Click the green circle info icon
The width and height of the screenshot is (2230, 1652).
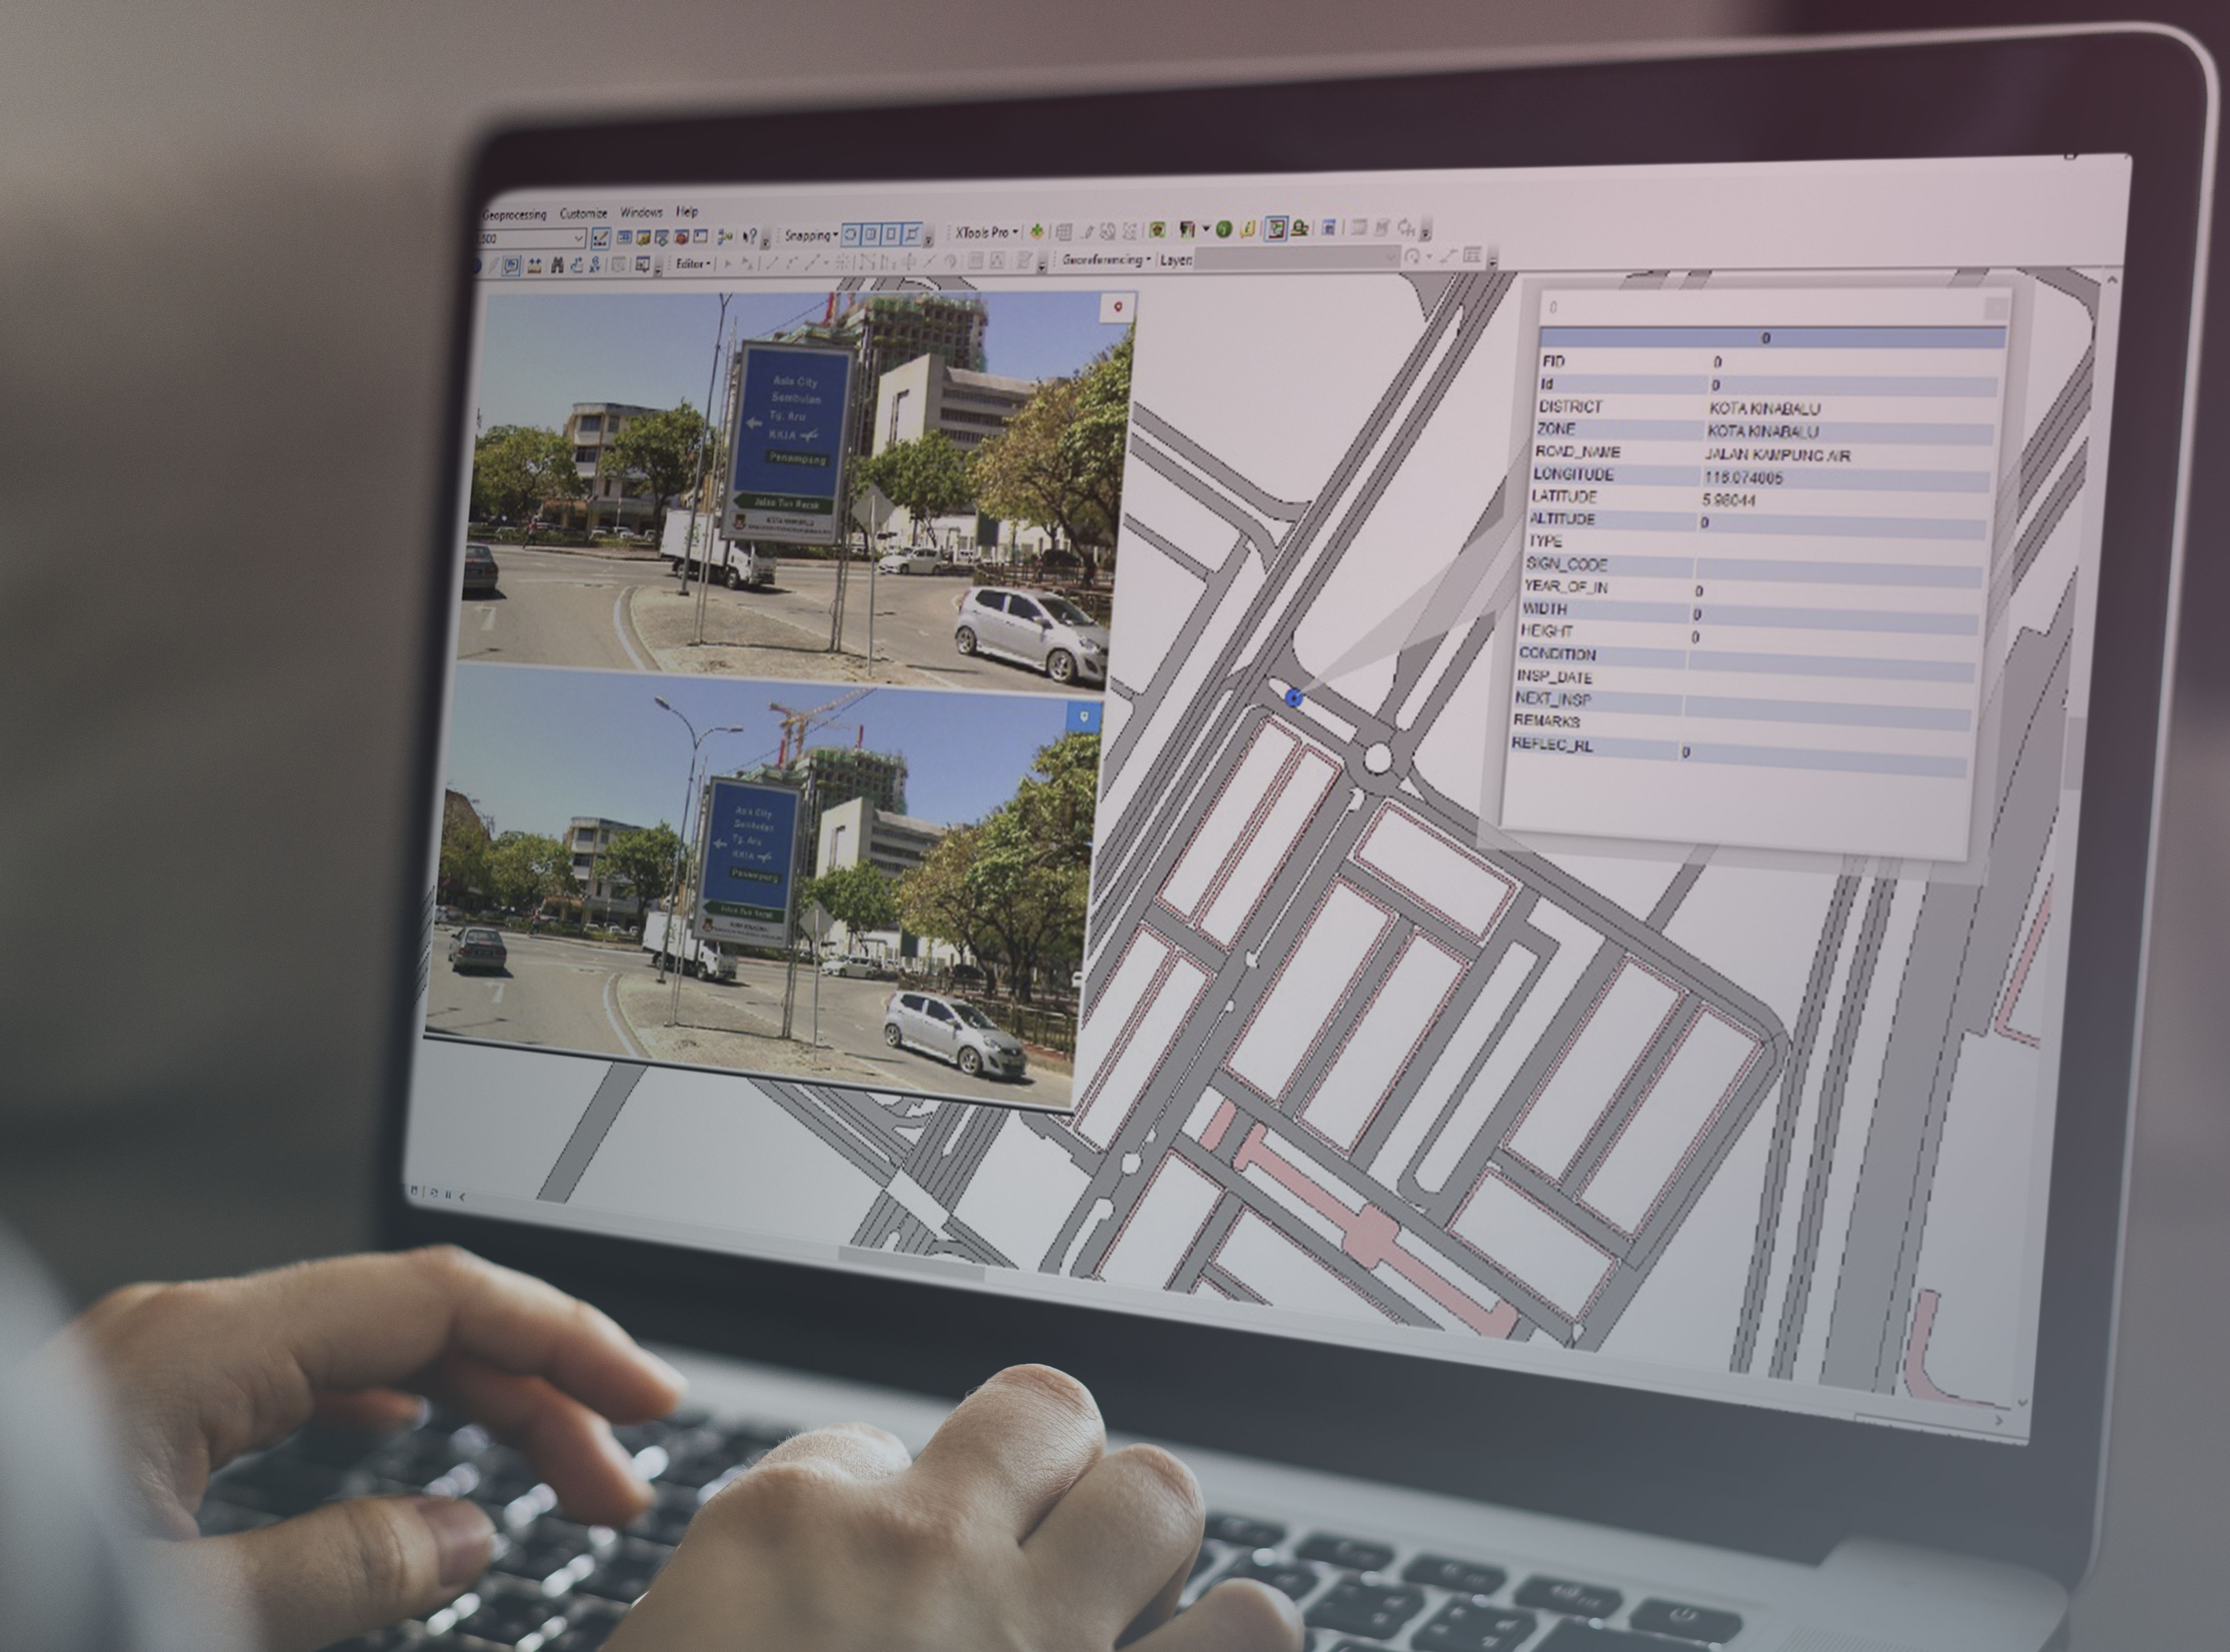pos(1224,230)
